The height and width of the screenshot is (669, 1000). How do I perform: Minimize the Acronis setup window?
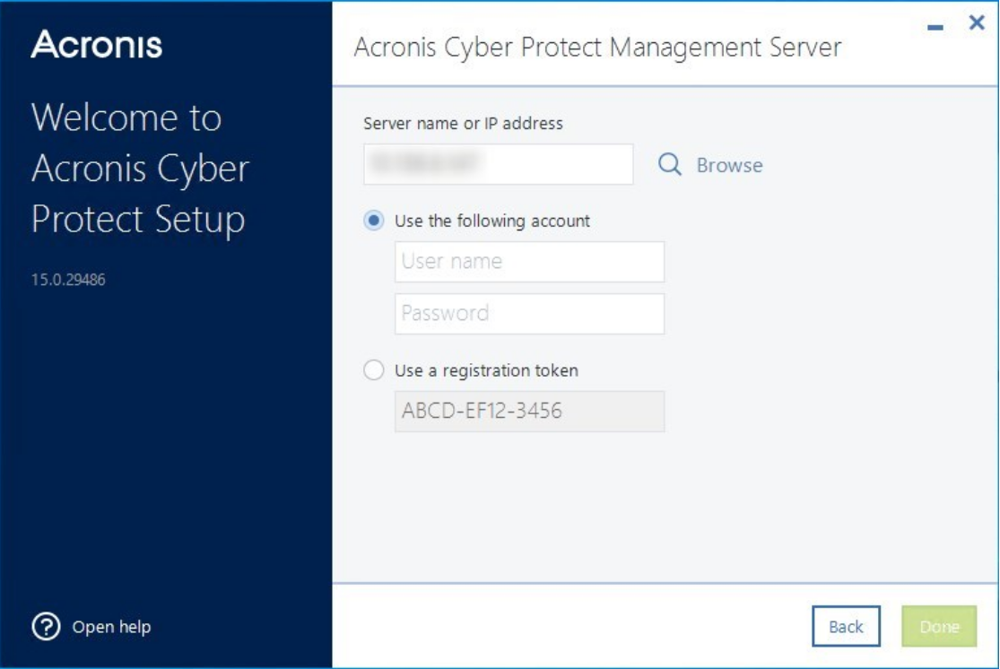click(935, 27)
